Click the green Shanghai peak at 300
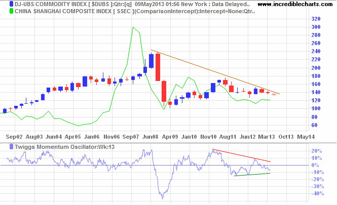The image size is (337, 205). pyautogui.click(x=133, y=27)
